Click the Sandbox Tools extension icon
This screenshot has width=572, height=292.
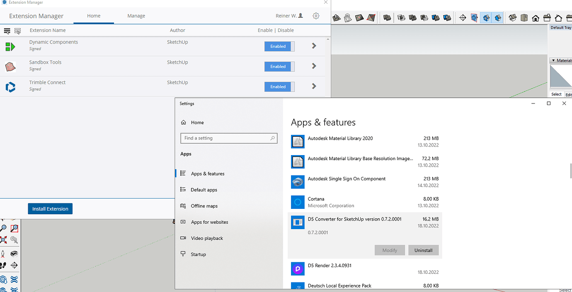click(10, 67)
